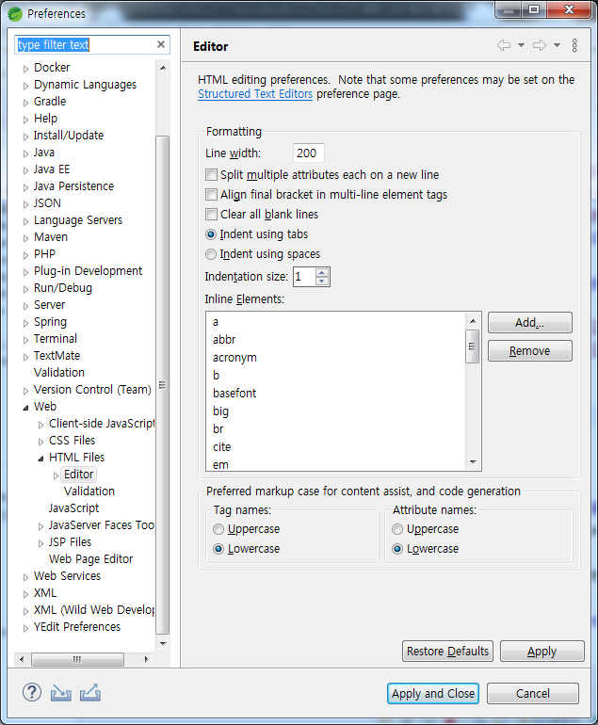
Task: Expand the Editor sub-node arrow
Action: point(56,475)
